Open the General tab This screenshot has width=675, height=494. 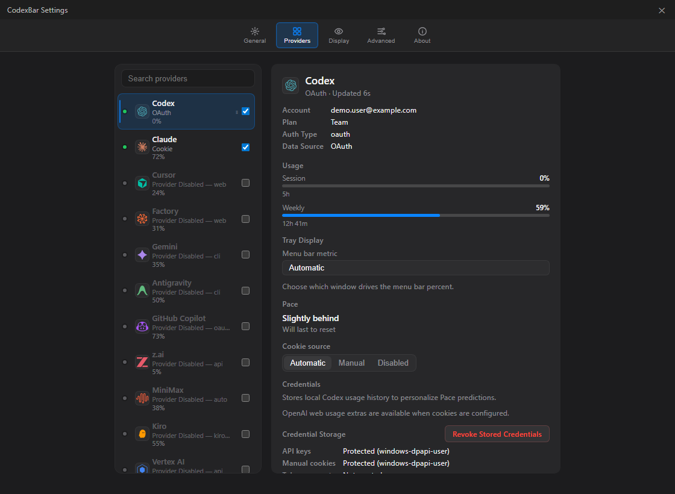click(x=255, y=36)
